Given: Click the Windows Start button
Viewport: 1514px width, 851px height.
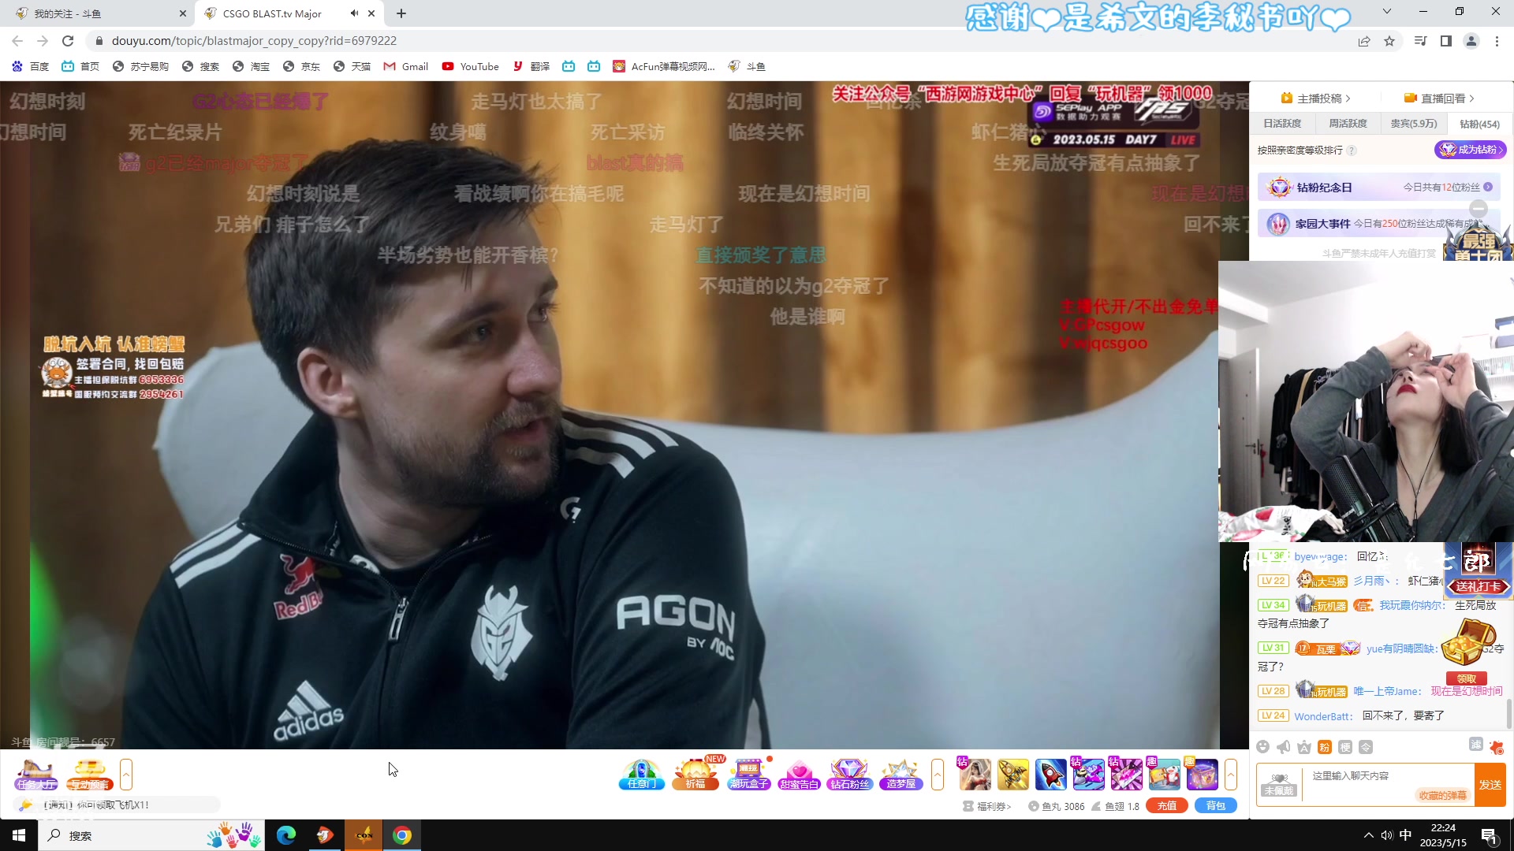Looking at the screenshot, I should [x=19, y=835].
